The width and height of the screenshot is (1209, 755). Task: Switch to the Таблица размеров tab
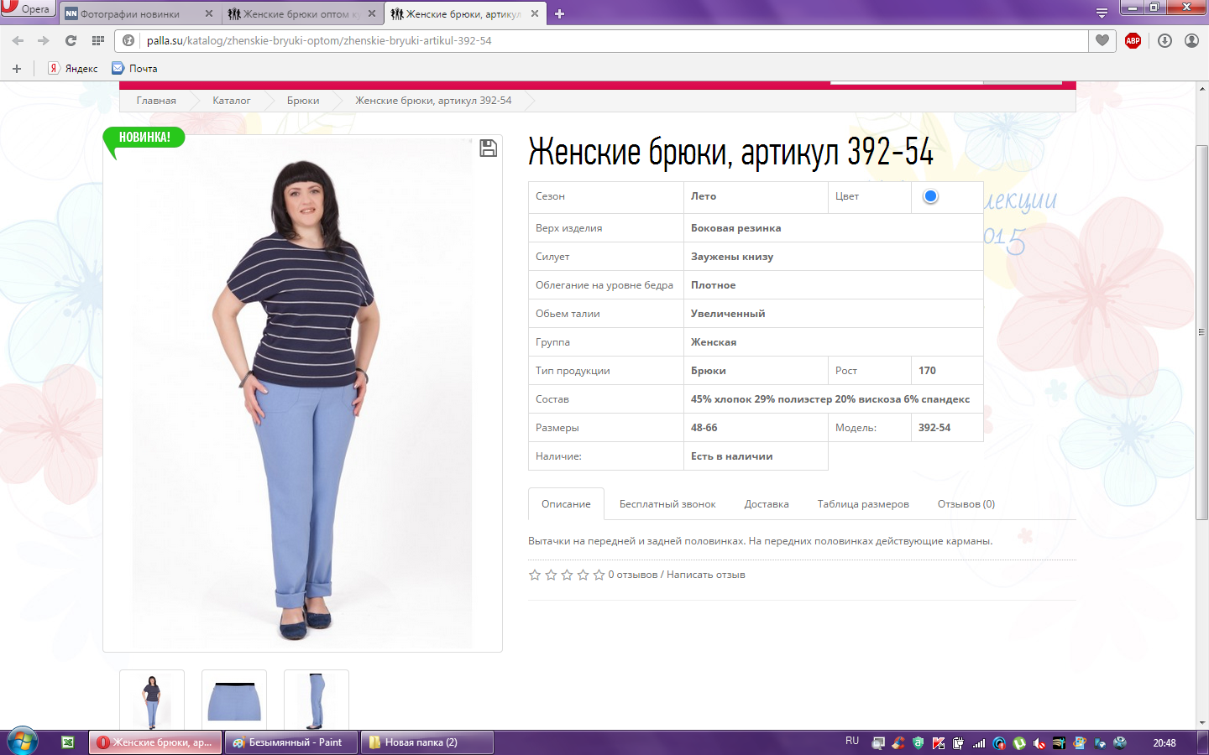[863, 504]
